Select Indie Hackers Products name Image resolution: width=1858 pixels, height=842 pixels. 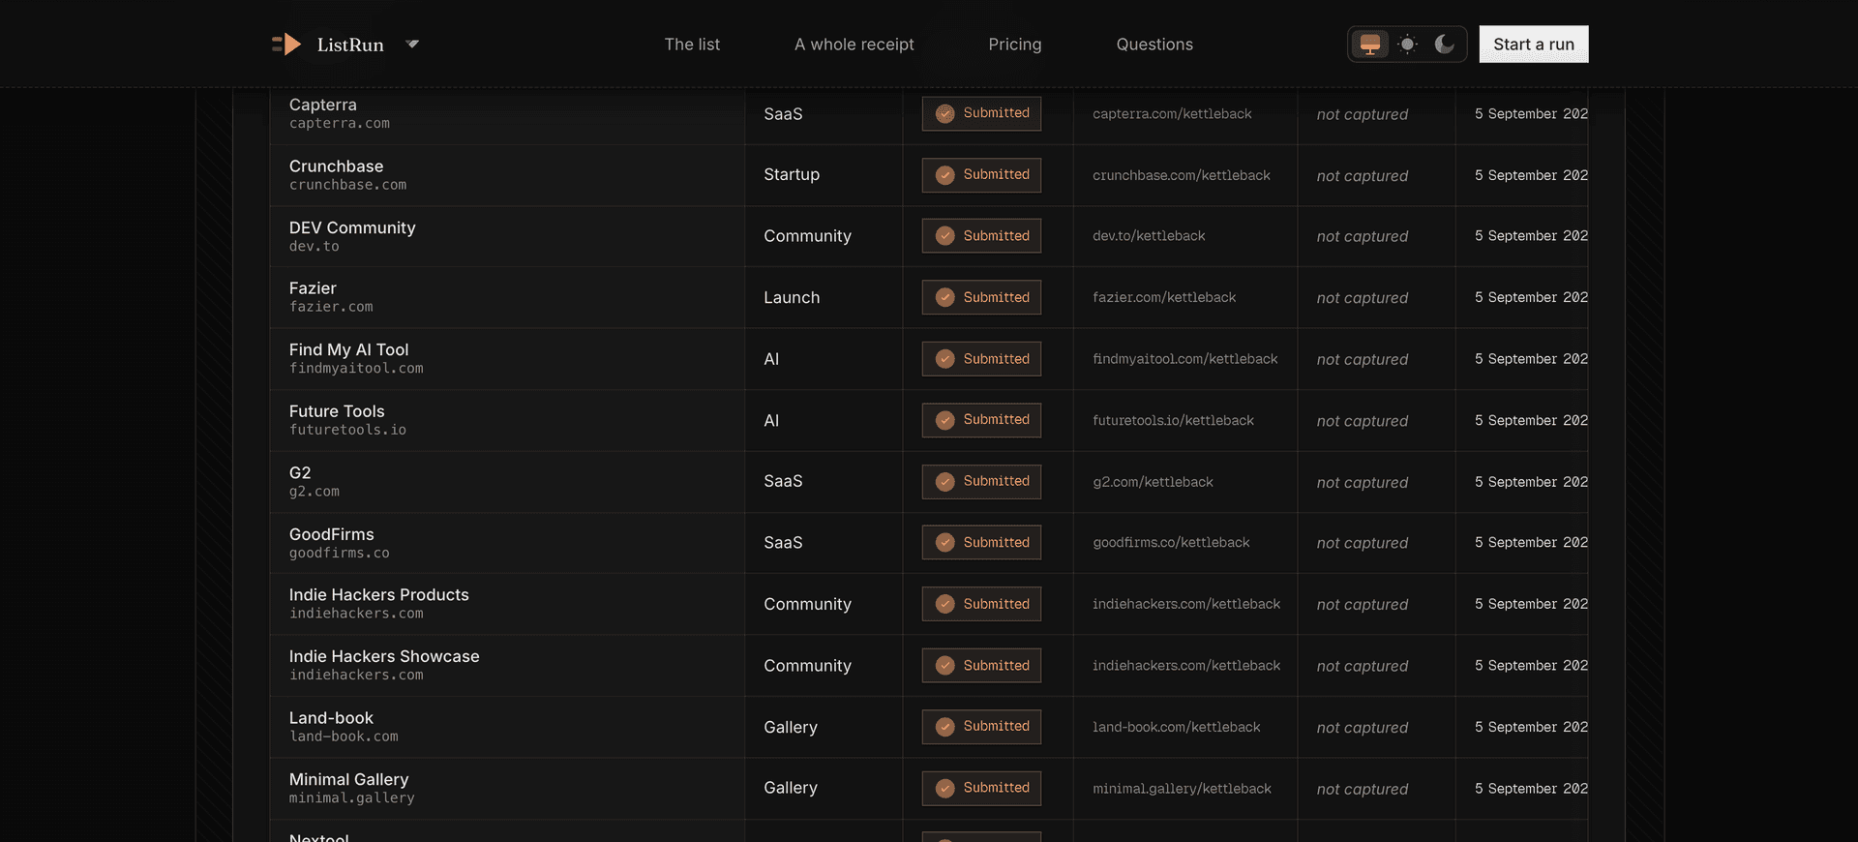(x=378, y=595)
